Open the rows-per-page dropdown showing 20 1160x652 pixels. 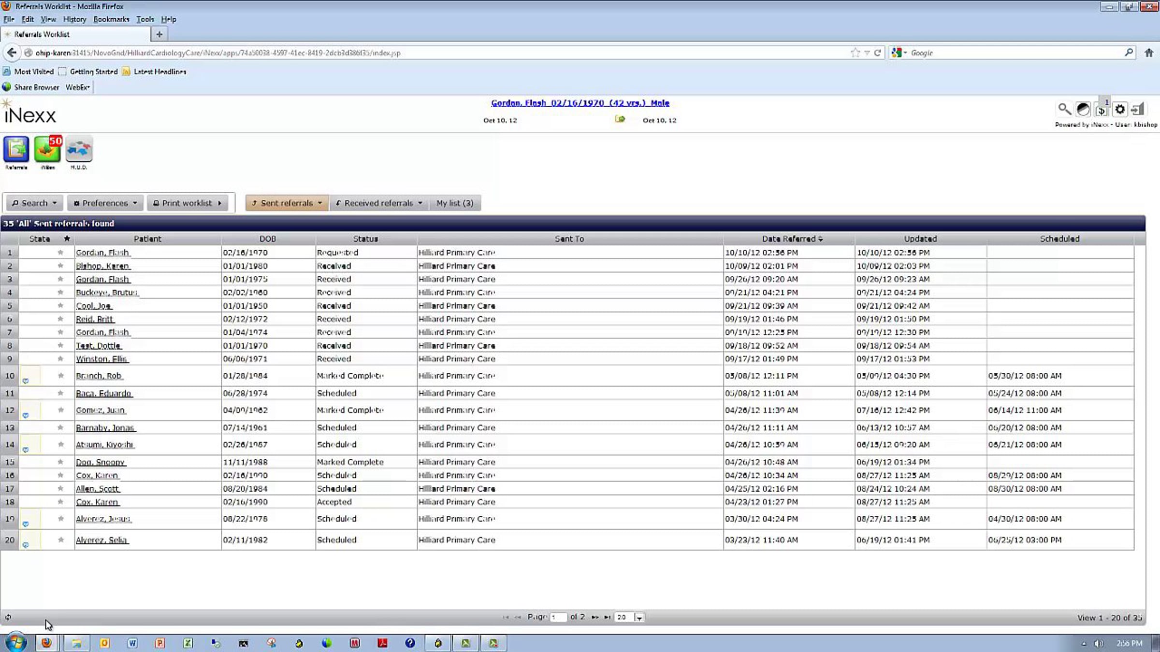click(639, 617)
